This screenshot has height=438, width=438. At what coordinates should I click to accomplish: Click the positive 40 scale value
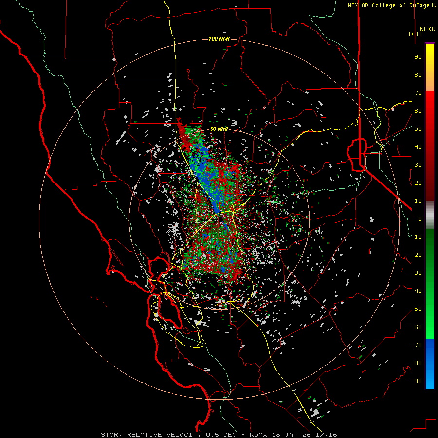click(x=418, y=146)
